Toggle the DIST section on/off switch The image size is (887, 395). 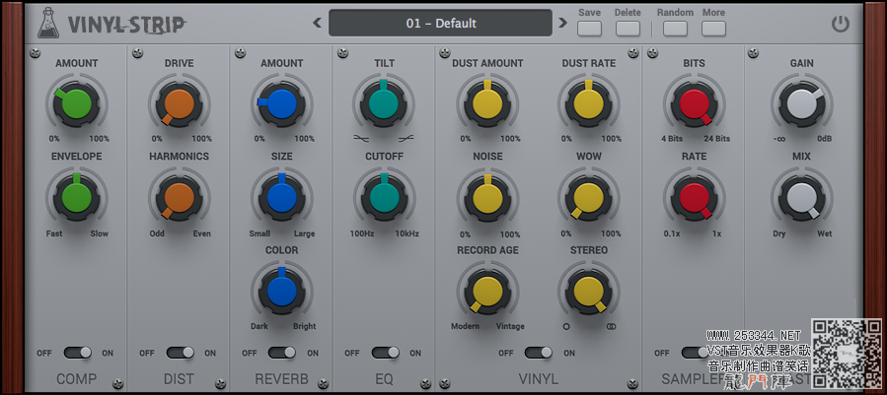click(x=180, y=353)
